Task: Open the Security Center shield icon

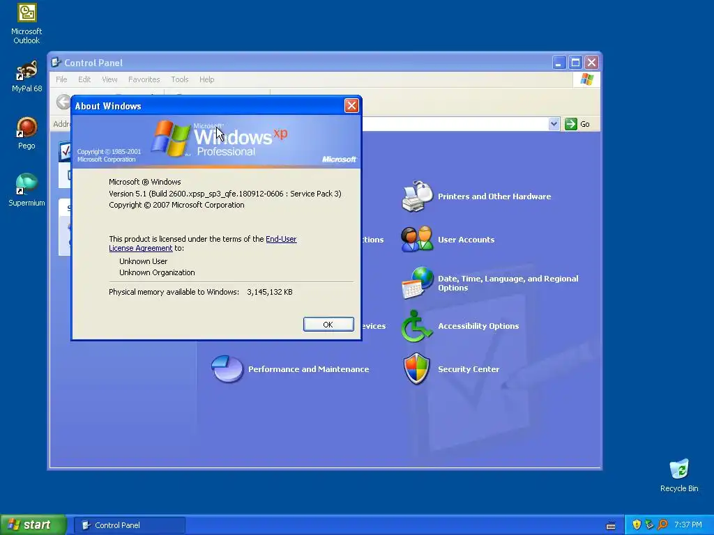Action: 417,369
